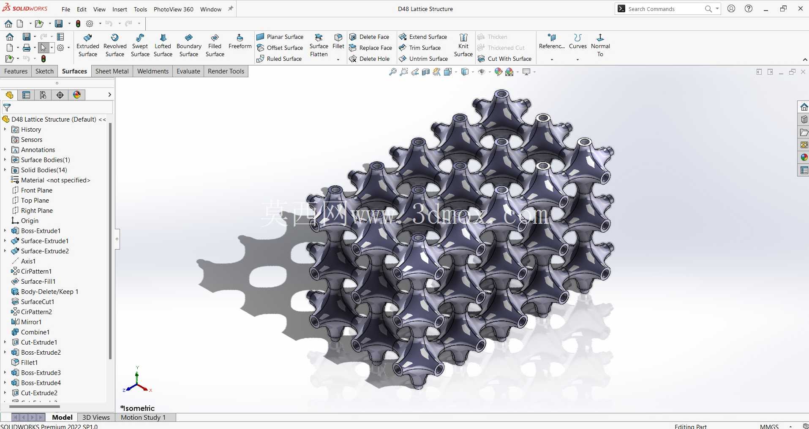The width and height of the screenshot is (809, 429).
Task: Open the PhotoView 360 menu
Action: coord(174,9)
